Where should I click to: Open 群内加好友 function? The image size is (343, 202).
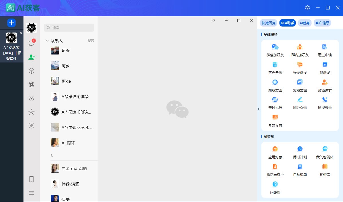(300, 47)
